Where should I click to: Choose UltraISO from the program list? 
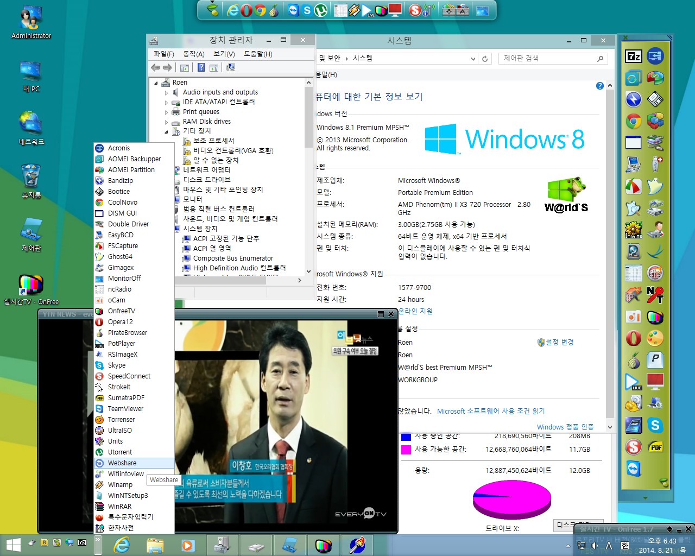(x=134, y=431)
